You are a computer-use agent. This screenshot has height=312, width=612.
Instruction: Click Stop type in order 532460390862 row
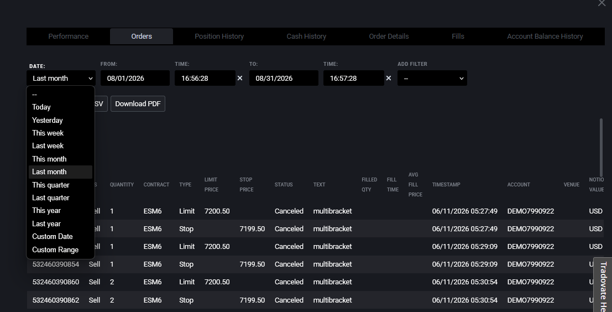(186, 300)
